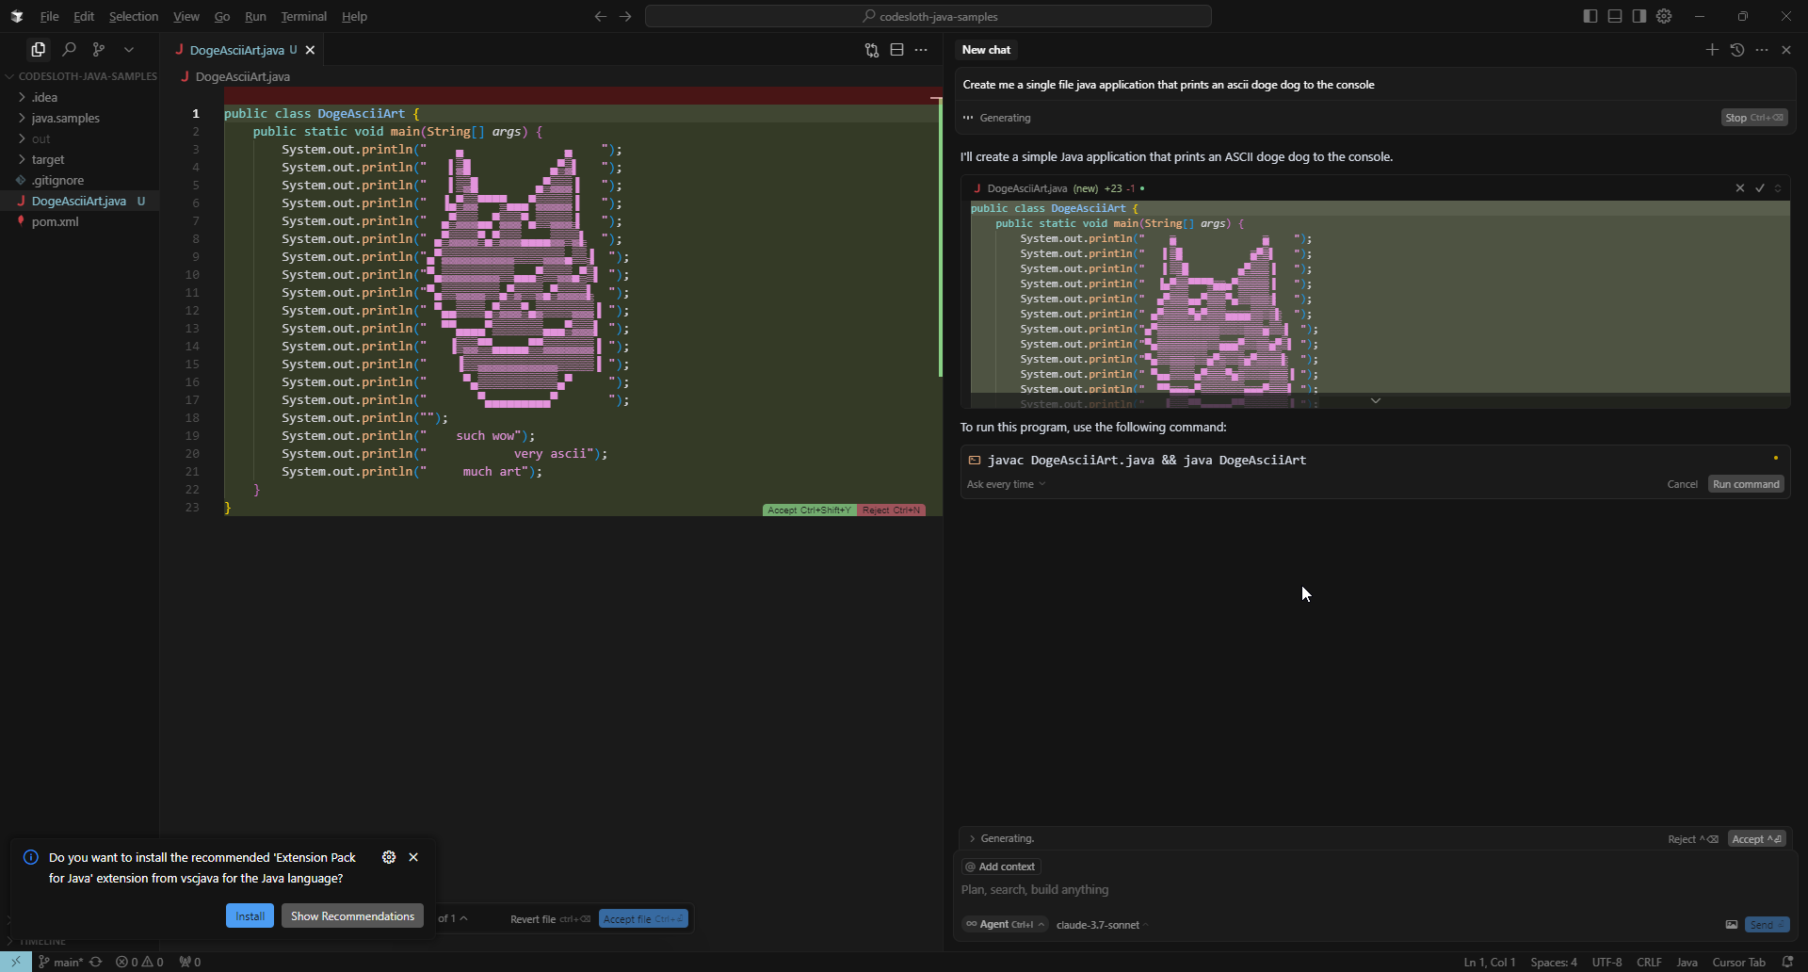This screenshot has width=1808, height=972.
Task: Run the javac command
Action: tap(1746, 484)
